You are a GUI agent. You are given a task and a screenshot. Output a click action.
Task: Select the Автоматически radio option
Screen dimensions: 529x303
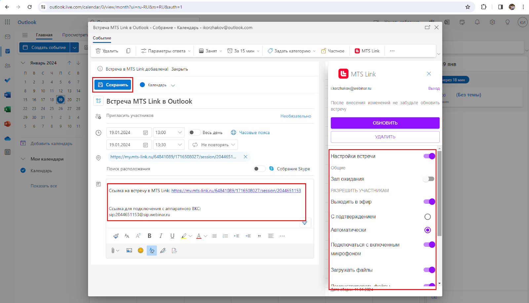point(427,230)
